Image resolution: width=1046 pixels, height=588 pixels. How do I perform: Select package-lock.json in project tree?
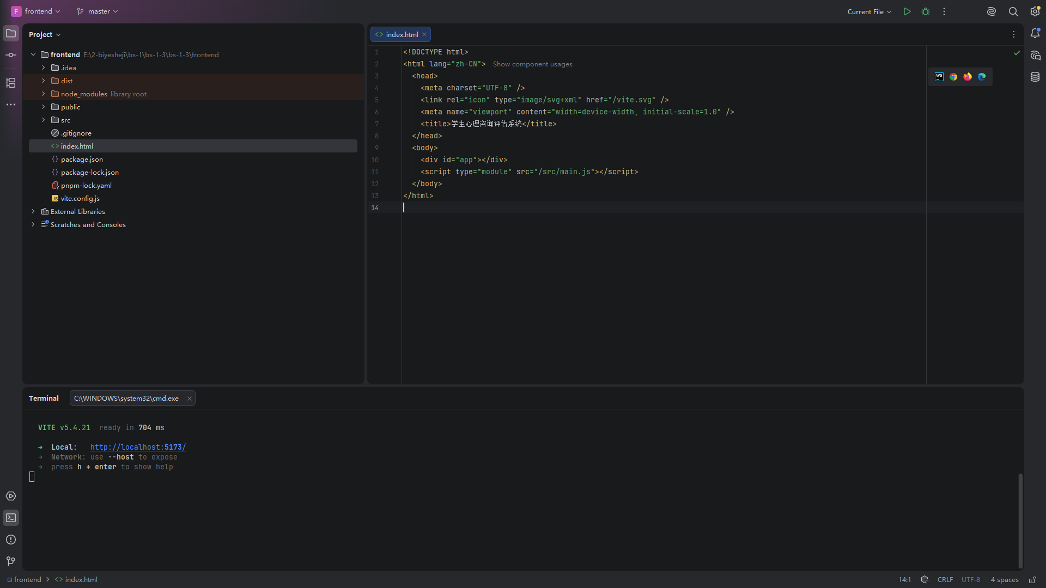193,172
